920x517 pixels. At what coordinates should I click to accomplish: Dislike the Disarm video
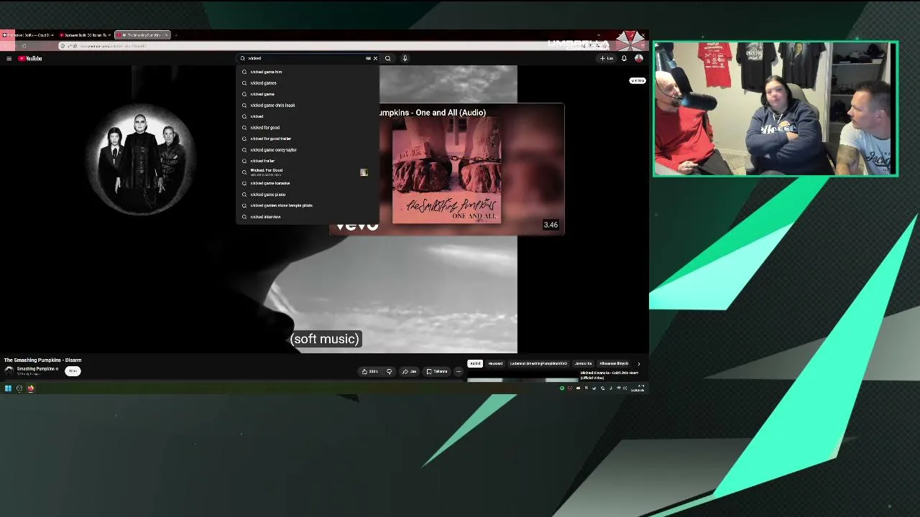389,371
